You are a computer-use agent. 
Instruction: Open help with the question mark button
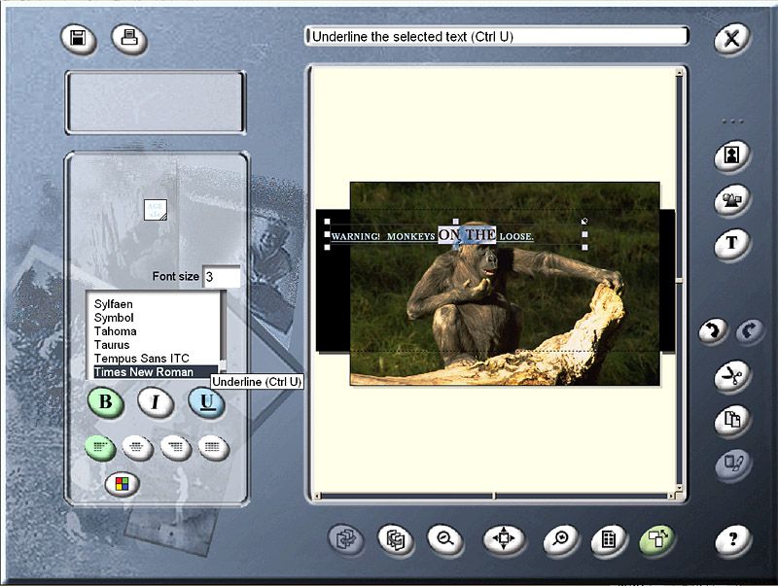(x=731, y=538)
